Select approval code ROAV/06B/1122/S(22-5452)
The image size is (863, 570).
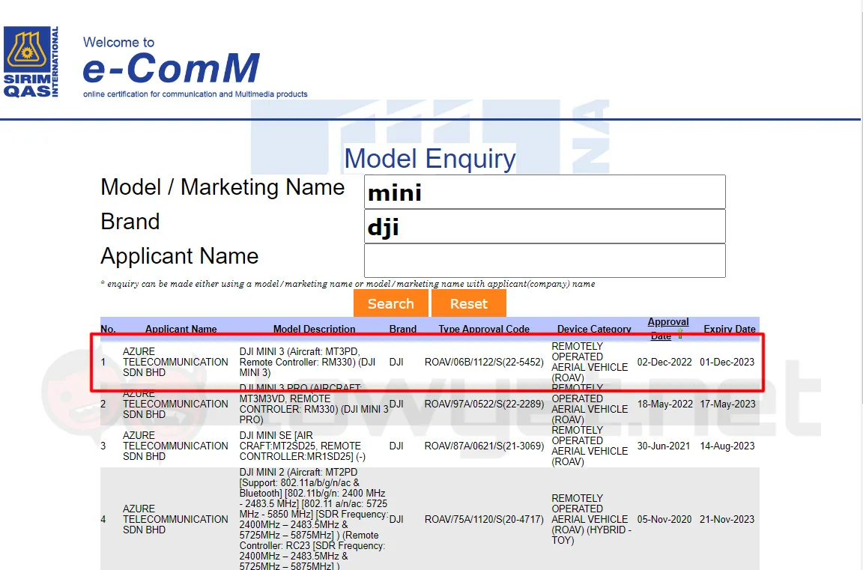[484, 362]
